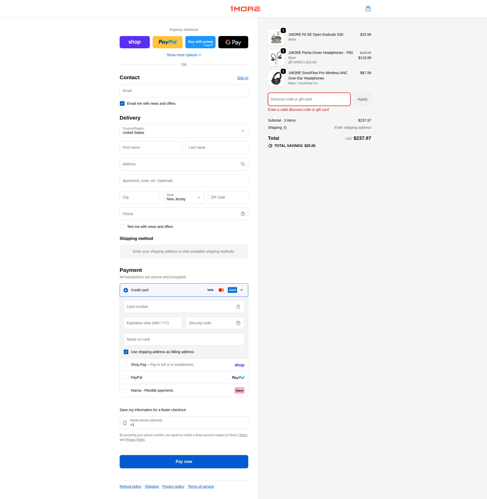Click the phone field help icon
Image resolution: width=487 pixels, height=499 pixels.
click(x=242, y=214)
